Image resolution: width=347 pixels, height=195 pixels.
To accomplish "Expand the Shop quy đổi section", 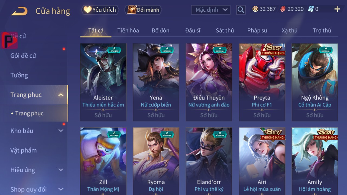I will [61, 189].
